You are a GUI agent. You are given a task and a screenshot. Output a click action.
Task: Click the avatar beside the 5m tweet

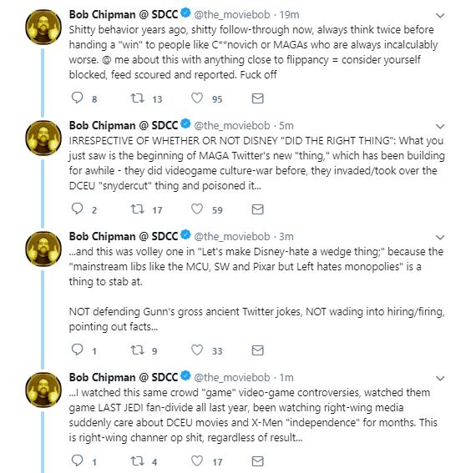pyautogui.click(x=43, y=138)
